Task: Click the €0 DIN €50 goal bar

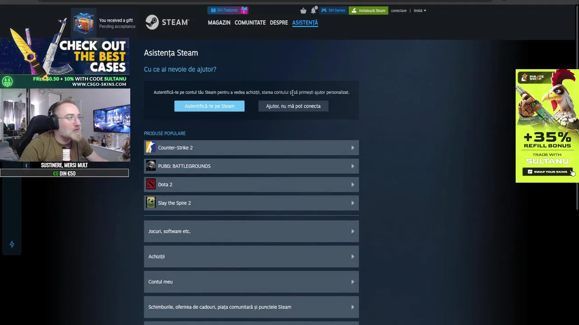Action: 64,173
